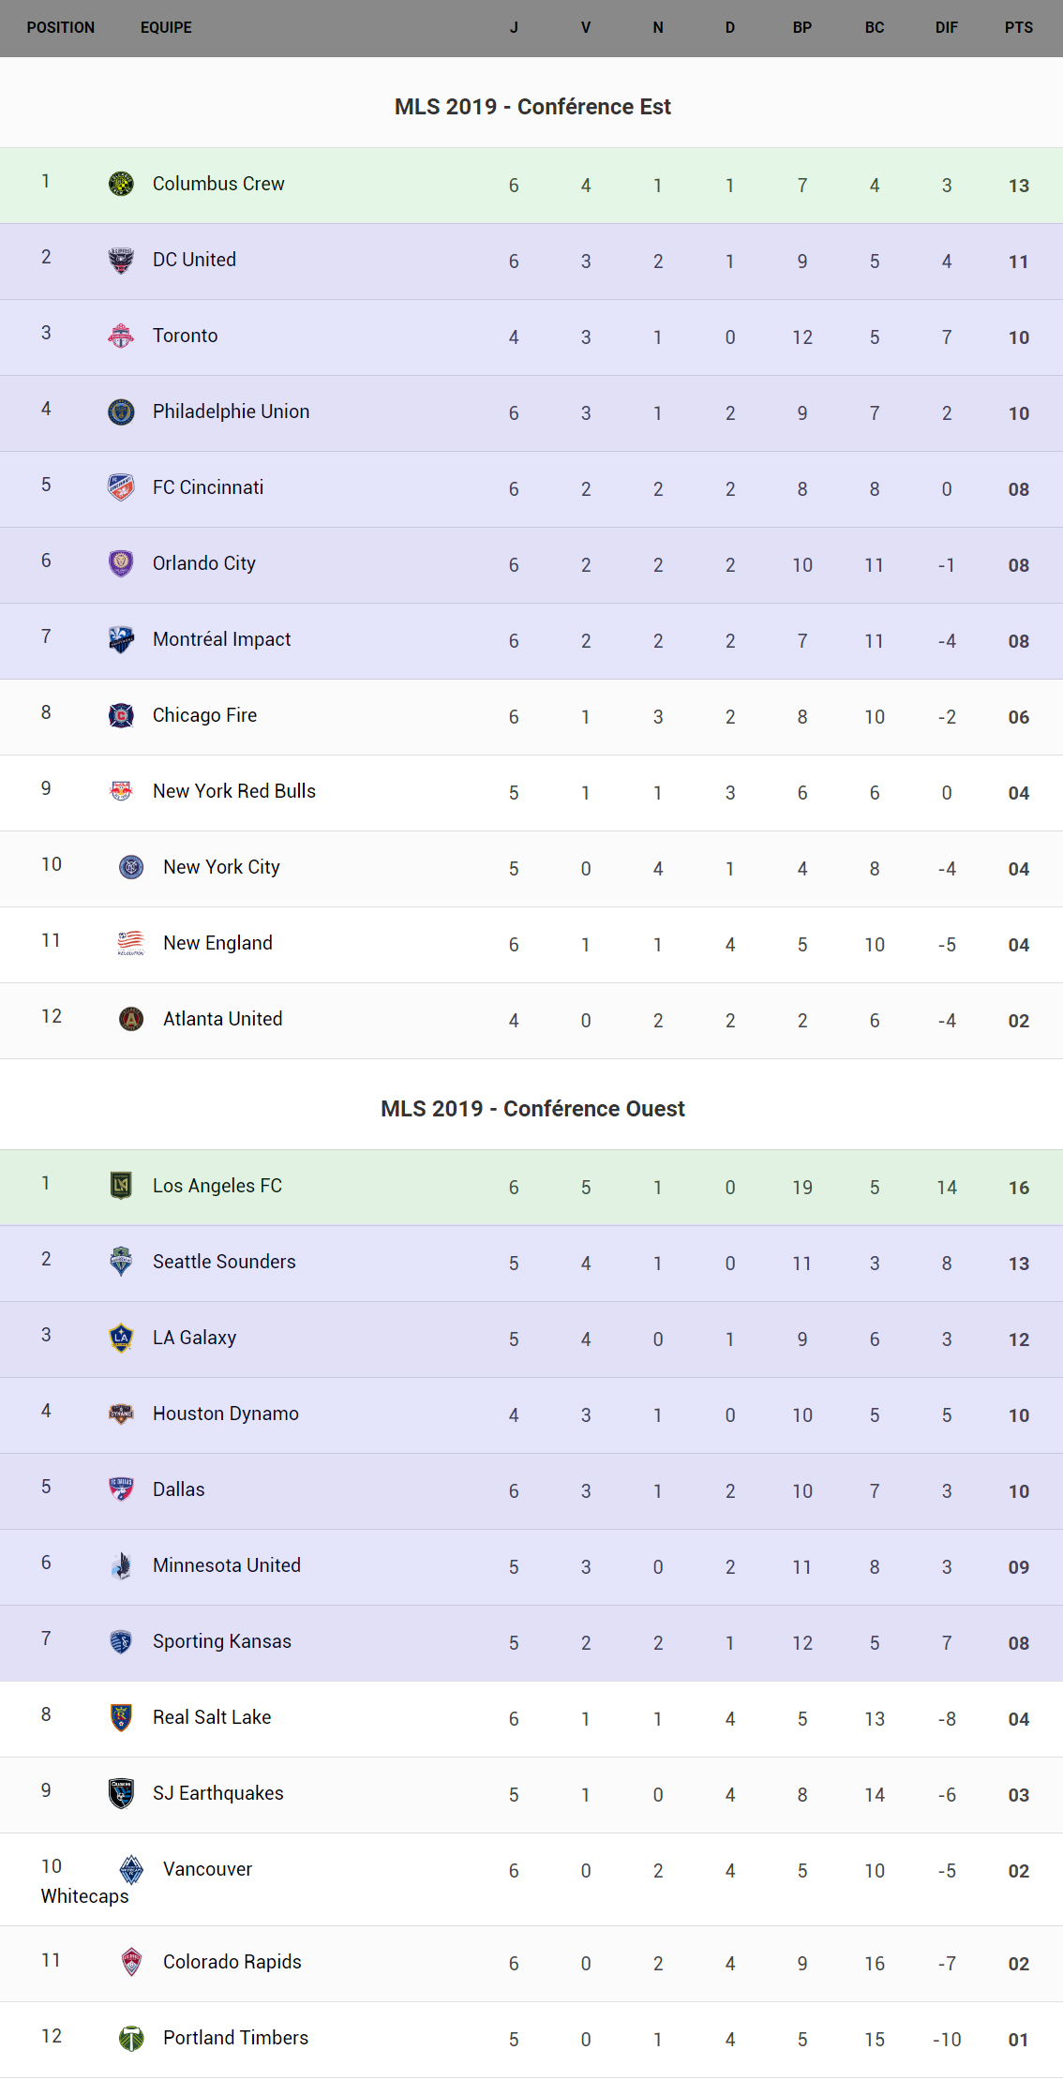Image resolution: width=1063 pixels, height=2080 pixels.
Task: Click the EQUIPE column header
Action: (166, 28)
